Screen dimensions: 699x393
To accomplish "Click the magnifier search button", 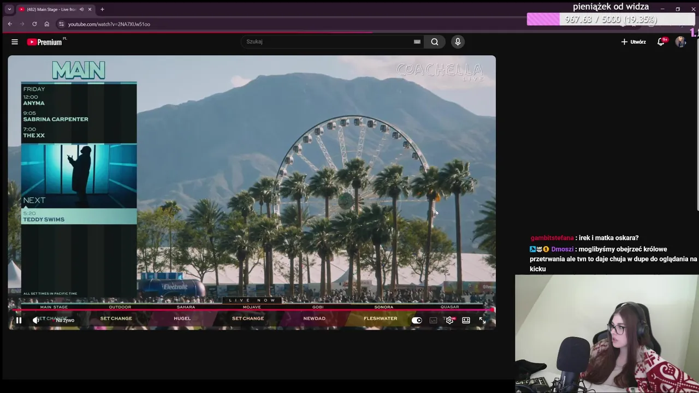I will pyautogui.click(x=435, y=41).
